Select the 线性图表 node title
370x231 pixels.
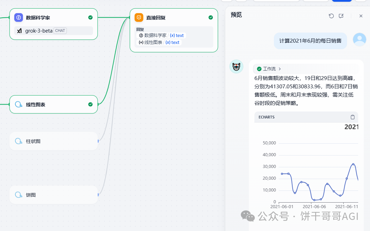tap(35, 105)
